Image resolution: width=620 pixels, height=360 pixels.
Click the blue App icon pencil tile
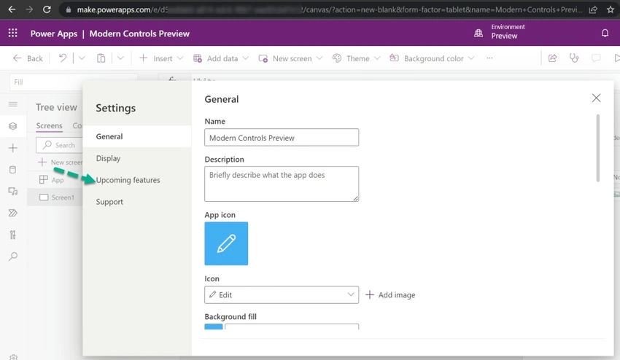coord(226,243)
